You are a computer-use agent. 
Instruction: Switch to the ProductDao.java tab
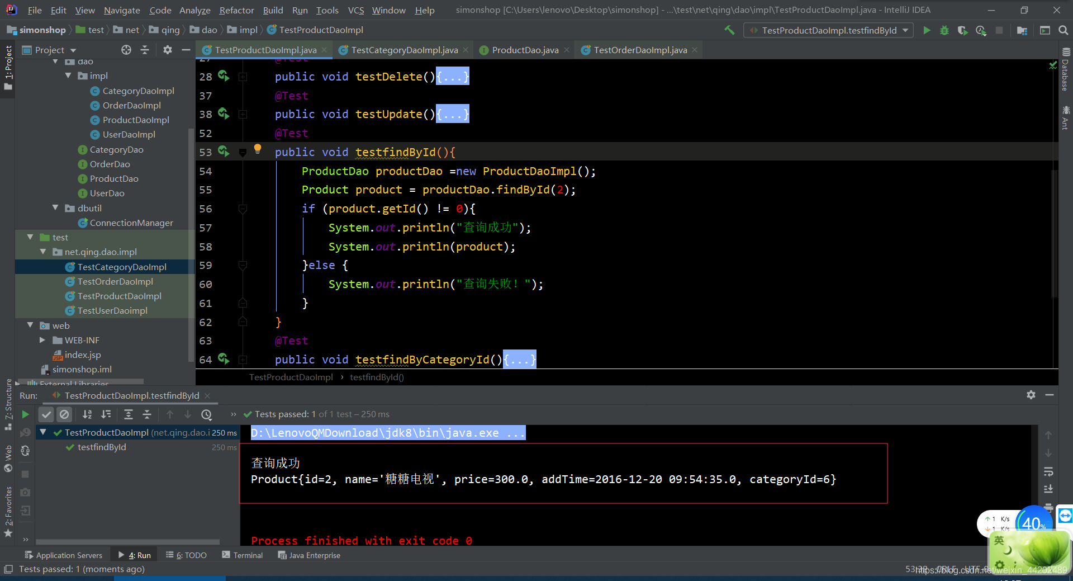pos(525,50)
